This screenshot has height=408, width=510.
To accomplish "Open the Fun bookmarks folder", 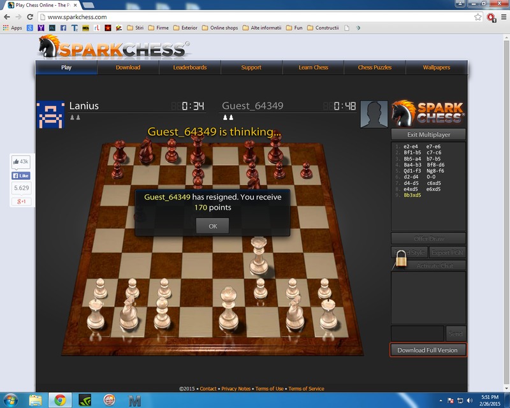I will (295, 28).
